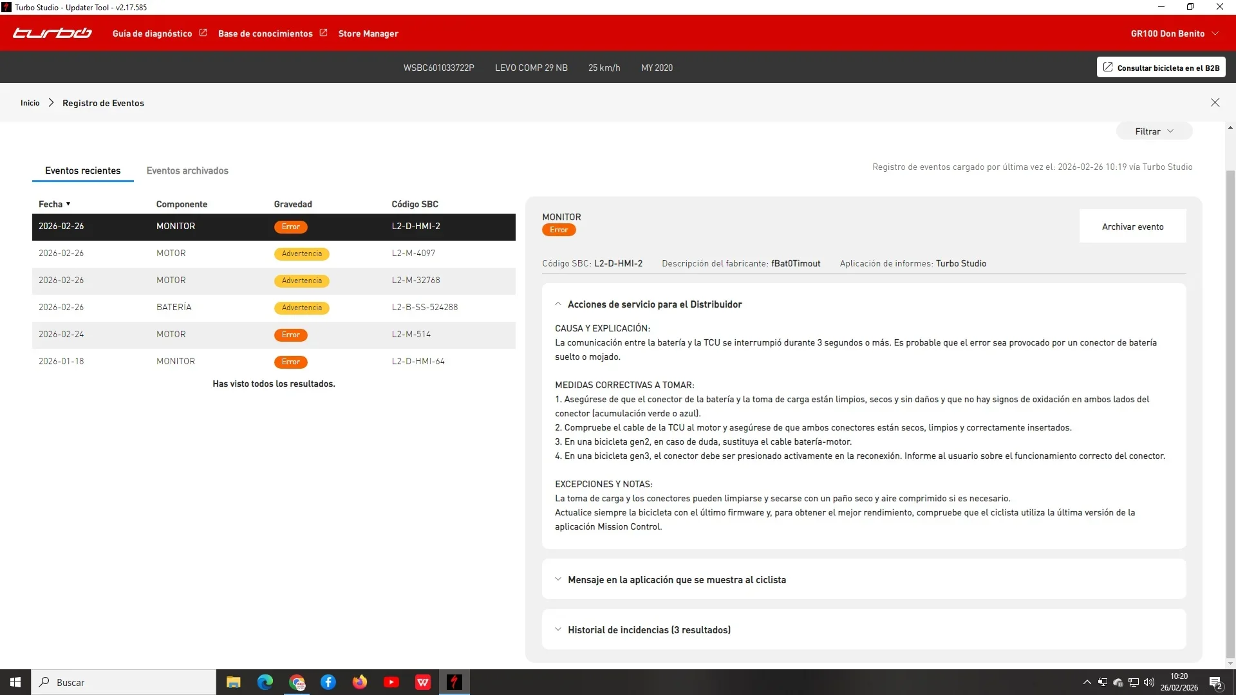Launch Firefox from the taskbar
Image resolution: width=1236 pixels, height=695 pixels.
tap(360, 682)
